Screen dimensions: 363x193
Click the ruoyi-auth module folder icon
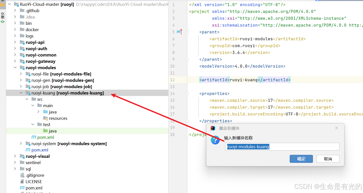click(x=22, y=49)
